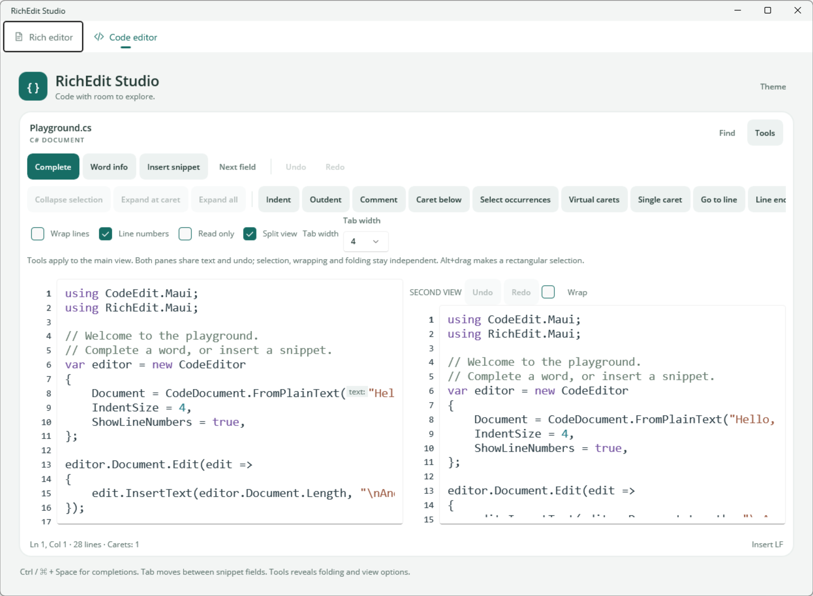813x596 pixels.
Task: Click main editor line 6 code text
Action: (x=155, y=364)
